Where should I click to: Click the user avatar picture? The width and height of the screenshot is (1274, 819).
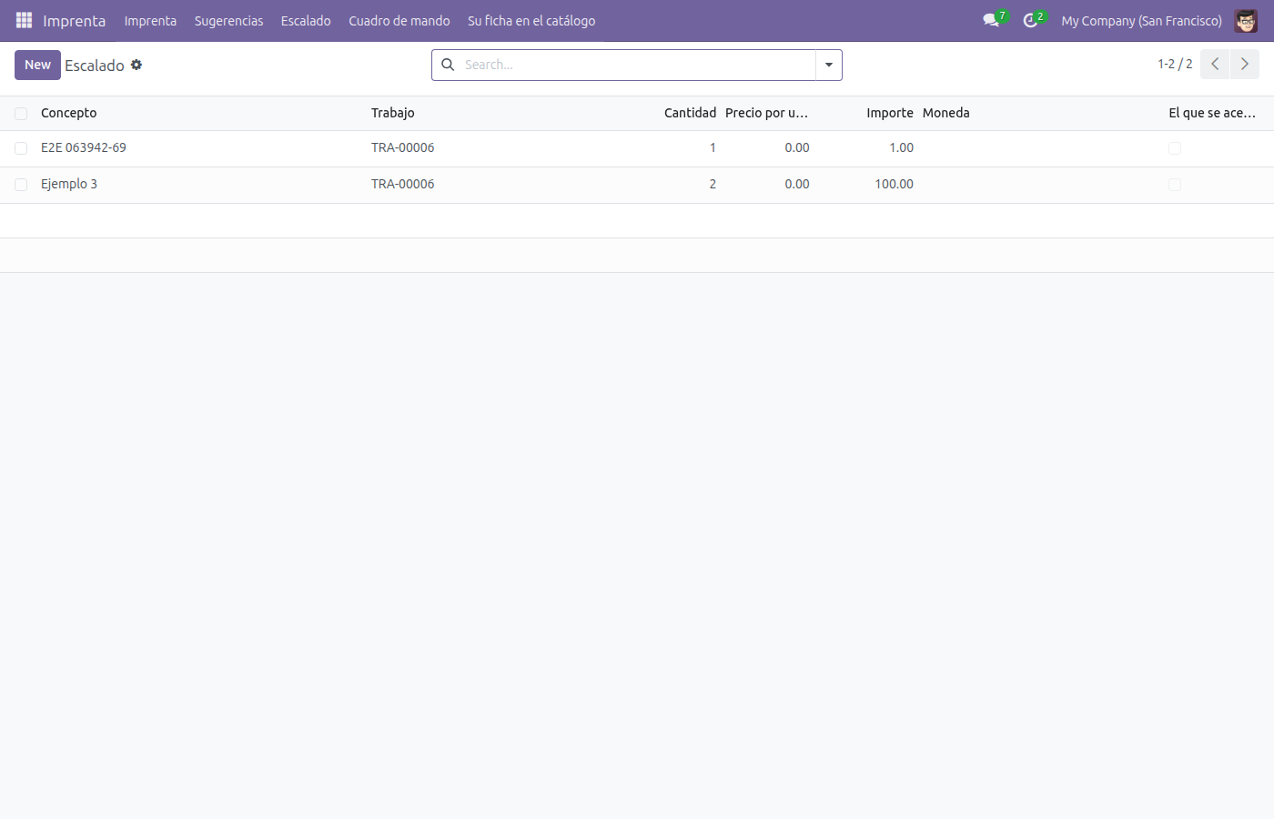[1246, 20]
